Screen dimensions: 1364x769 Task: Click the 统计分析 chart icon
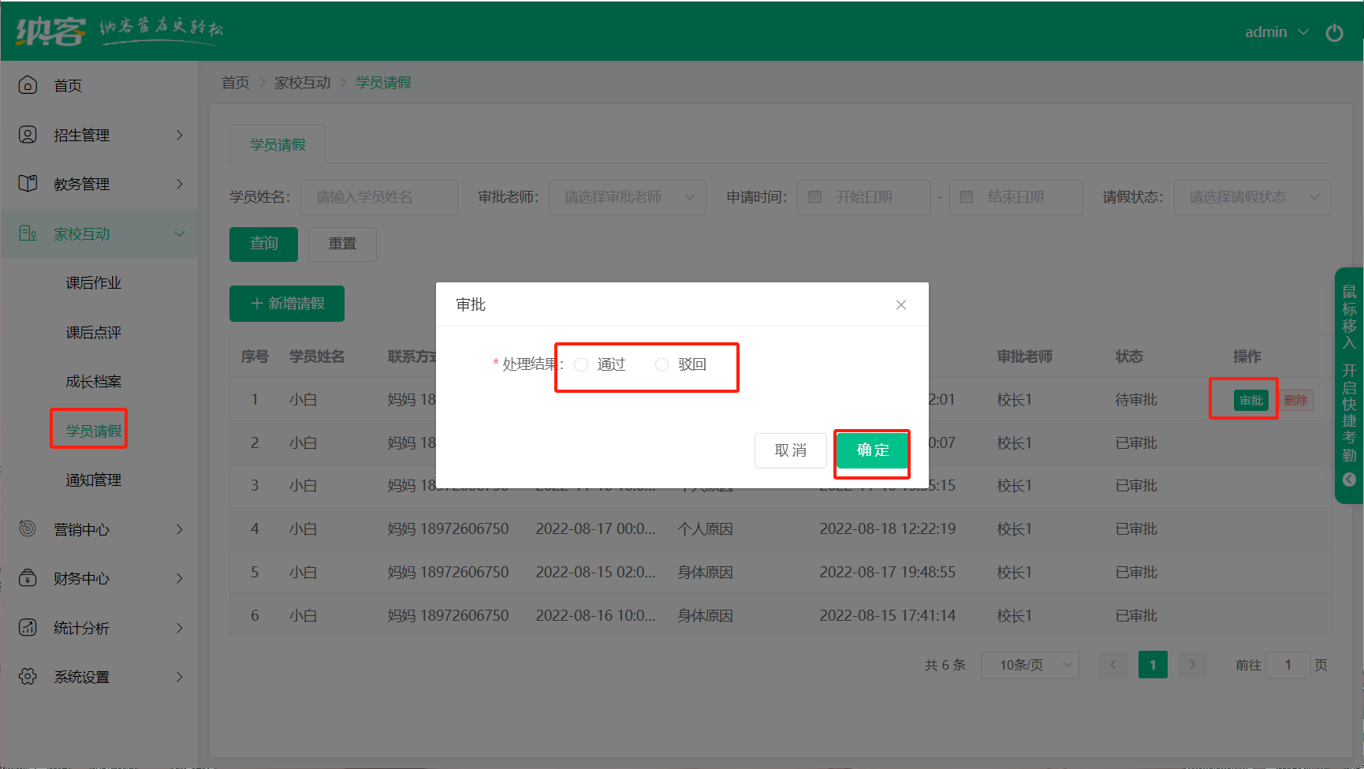coord(28,628)
